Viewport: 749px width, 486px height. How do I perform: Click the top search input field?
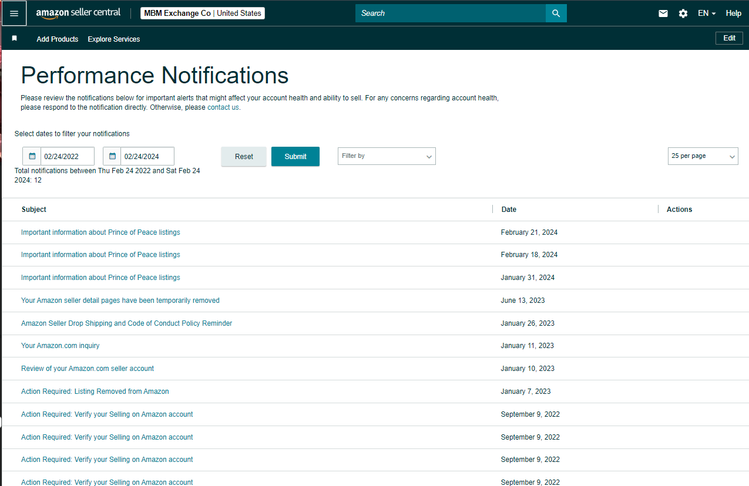point(451,13)
